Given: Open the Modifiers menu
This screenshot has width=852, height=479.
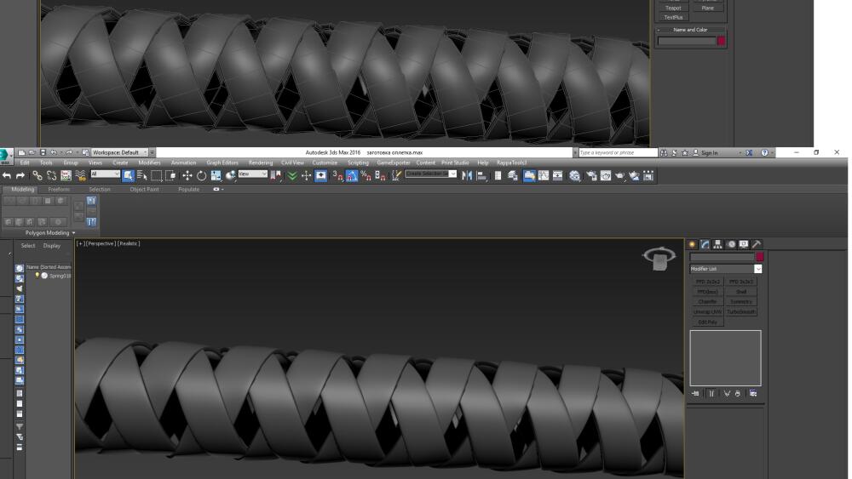Looking at the screenshot, I should 149,163.
